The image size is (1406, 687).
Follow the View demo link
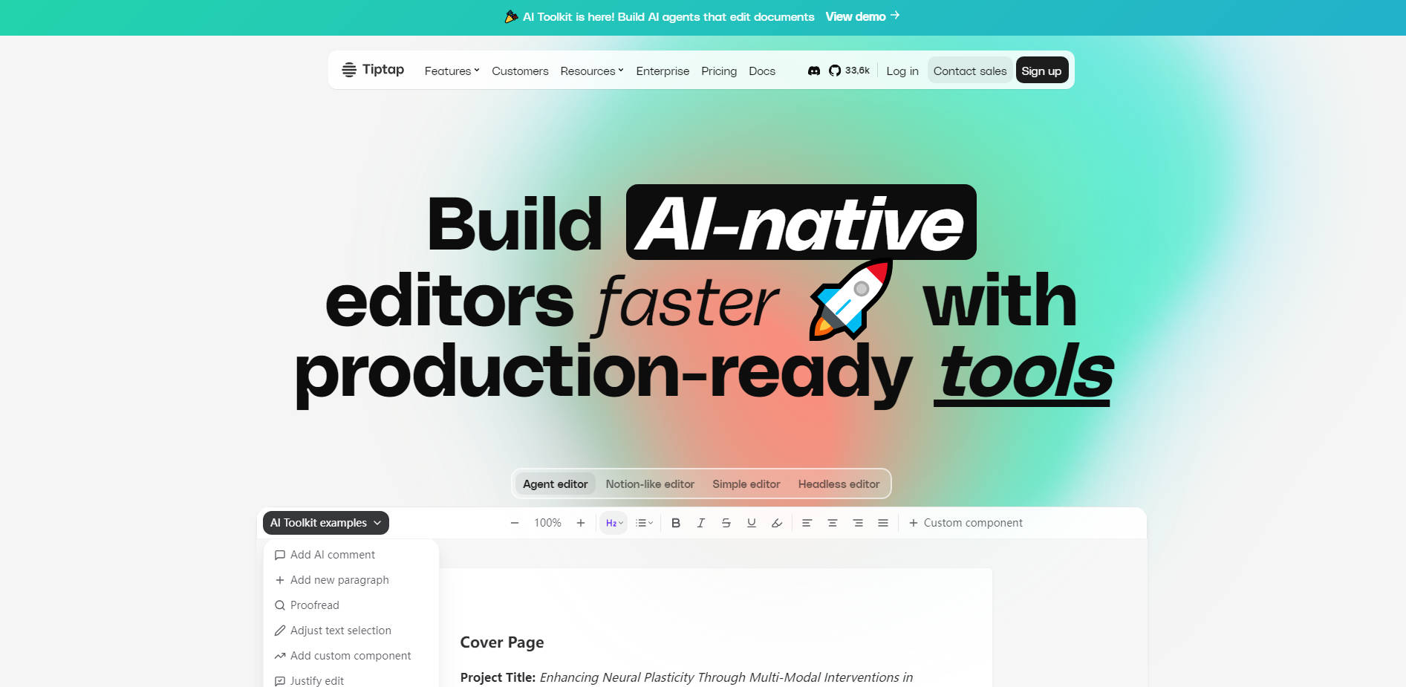[862, 16]
